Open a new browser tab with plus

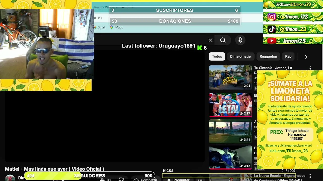pos(132,7)
